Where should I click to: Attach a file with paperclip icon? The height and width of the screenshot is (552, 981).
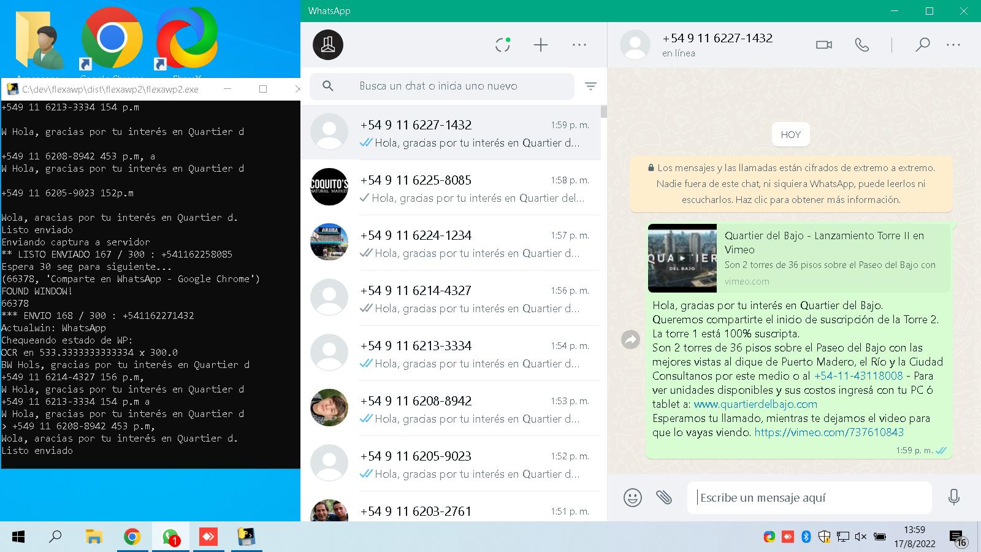(664, 497)
